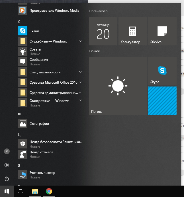Click the power button icon
The image size is (184, 197).
(x=7, y=179)
